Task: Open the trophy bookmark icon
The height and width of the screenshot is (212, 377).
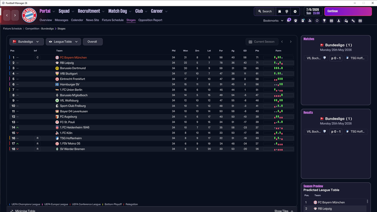Action: pyautogui.click(x=324, y=21)
